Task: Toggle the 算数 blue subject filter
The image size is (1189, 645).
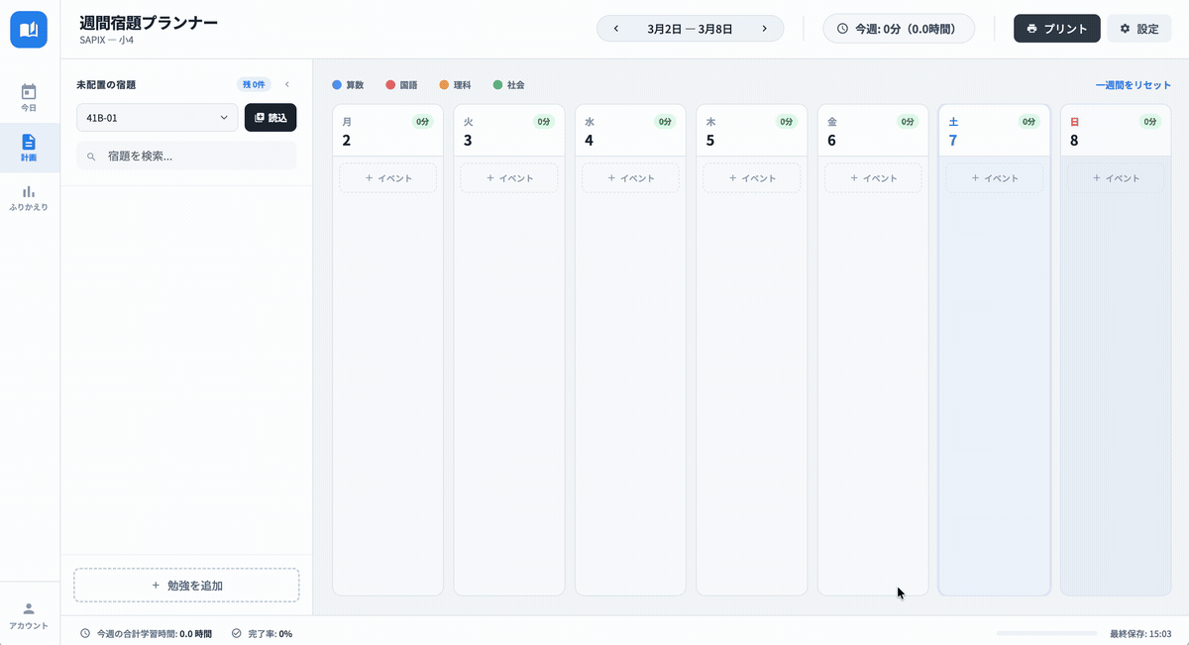Action: tap(348, 85)
